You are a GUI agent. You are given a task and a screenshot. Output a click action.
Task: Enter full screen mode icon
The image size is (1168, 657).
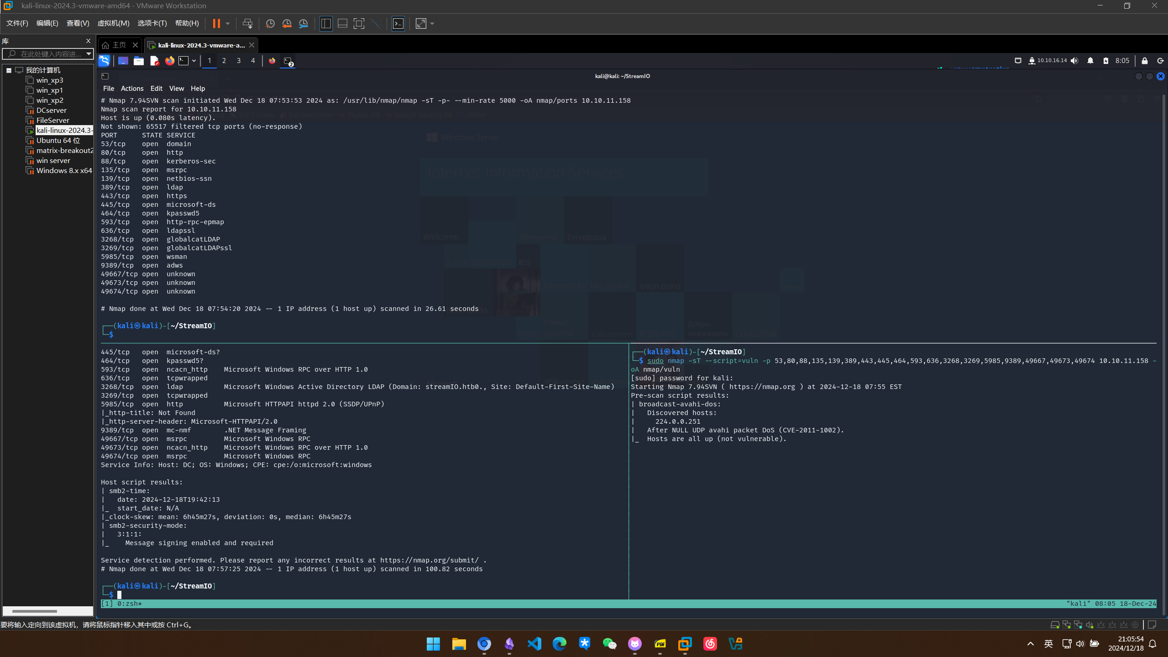[359, 24]
